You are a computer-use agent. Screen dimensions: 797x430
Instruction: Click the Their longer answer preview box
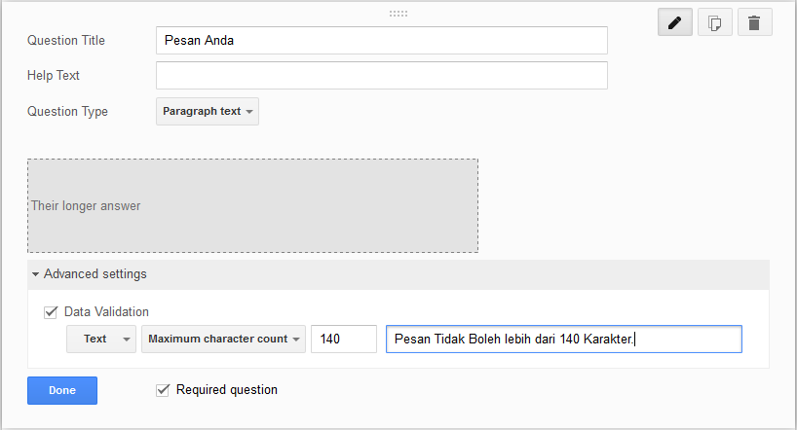click(x=252, y=205)
